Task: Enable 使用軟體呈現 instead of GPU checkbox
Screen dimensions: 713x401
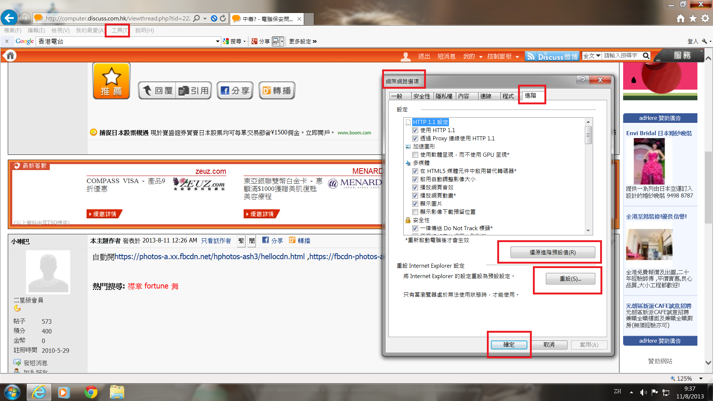Action: point(415,155)
